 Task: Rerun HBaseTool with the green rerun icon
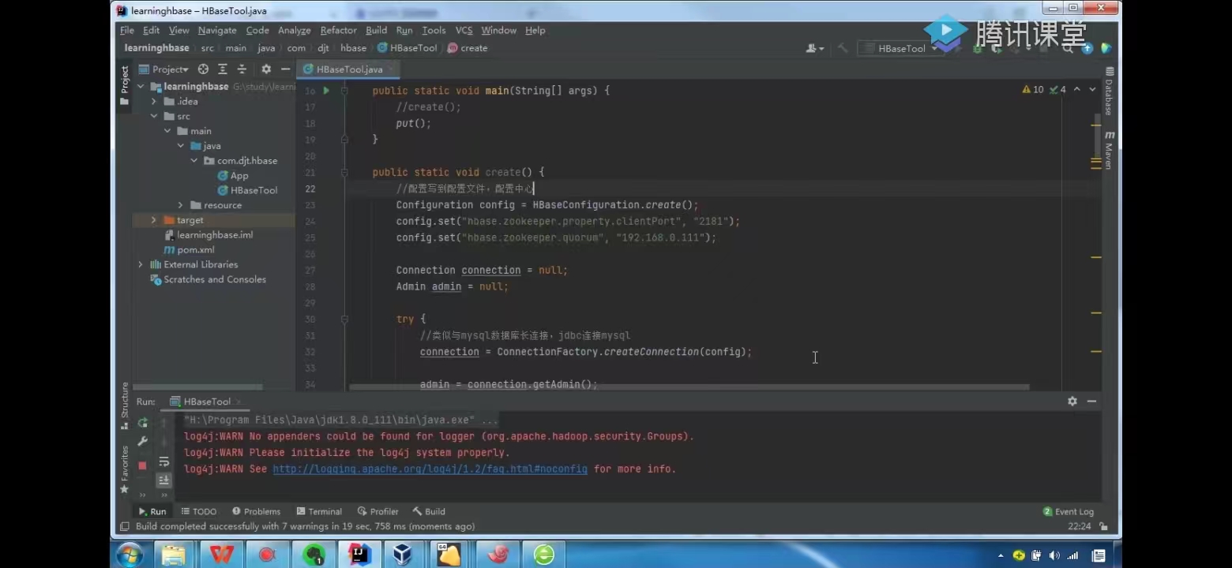pos(143,423)
